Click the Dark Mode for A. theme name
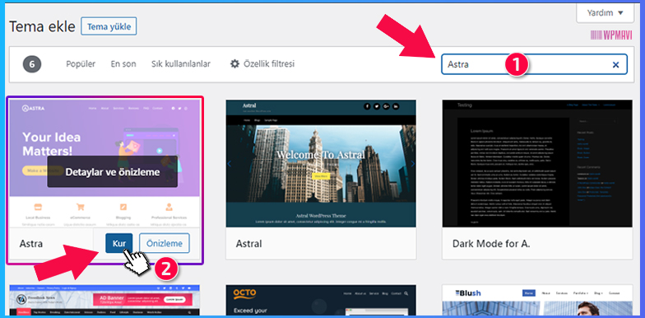 491,244
